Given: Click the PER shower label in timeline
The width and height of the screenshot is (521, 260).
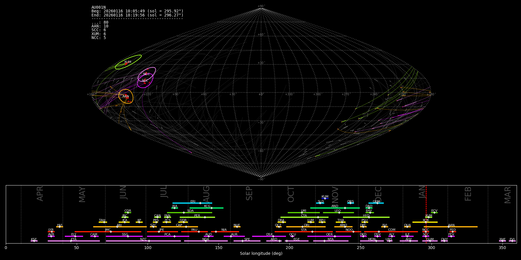Looking at the screenshot, I should pyautogui.click(x=197, y=216).
